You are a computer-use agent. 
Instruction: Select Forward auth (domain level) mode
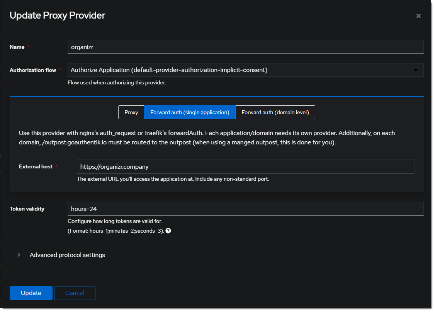[275, 112]
